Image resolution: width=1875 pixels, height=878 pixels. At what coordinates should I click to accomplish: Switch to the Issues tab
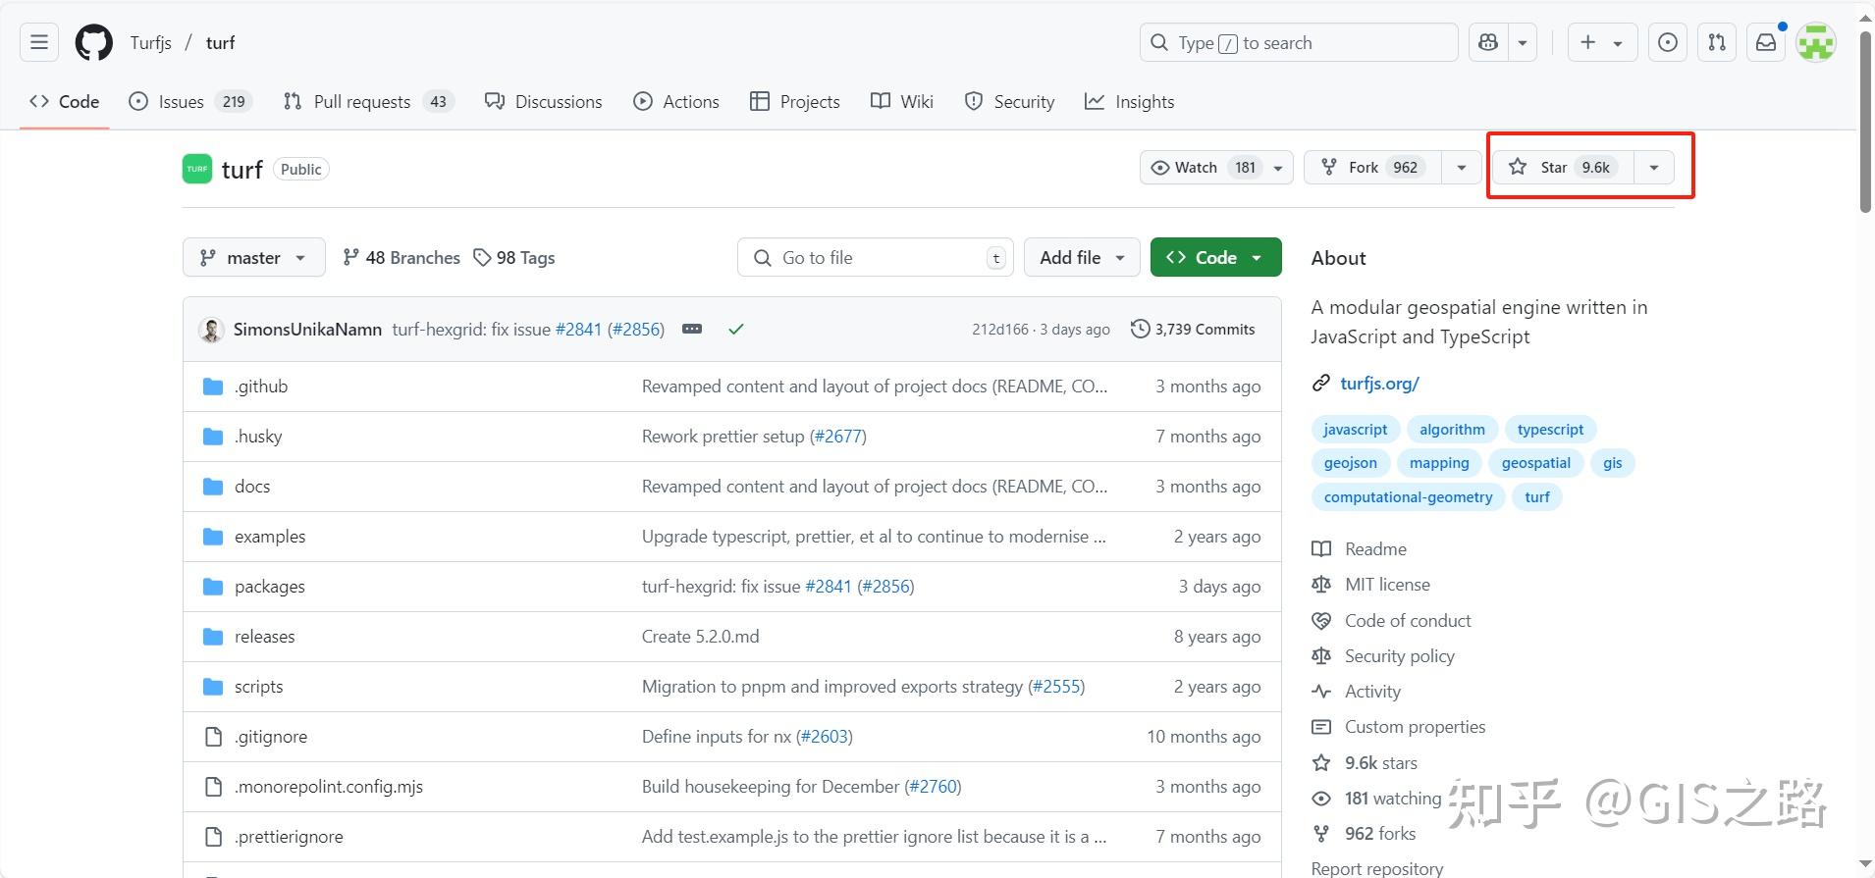click(x=190, y=102)
